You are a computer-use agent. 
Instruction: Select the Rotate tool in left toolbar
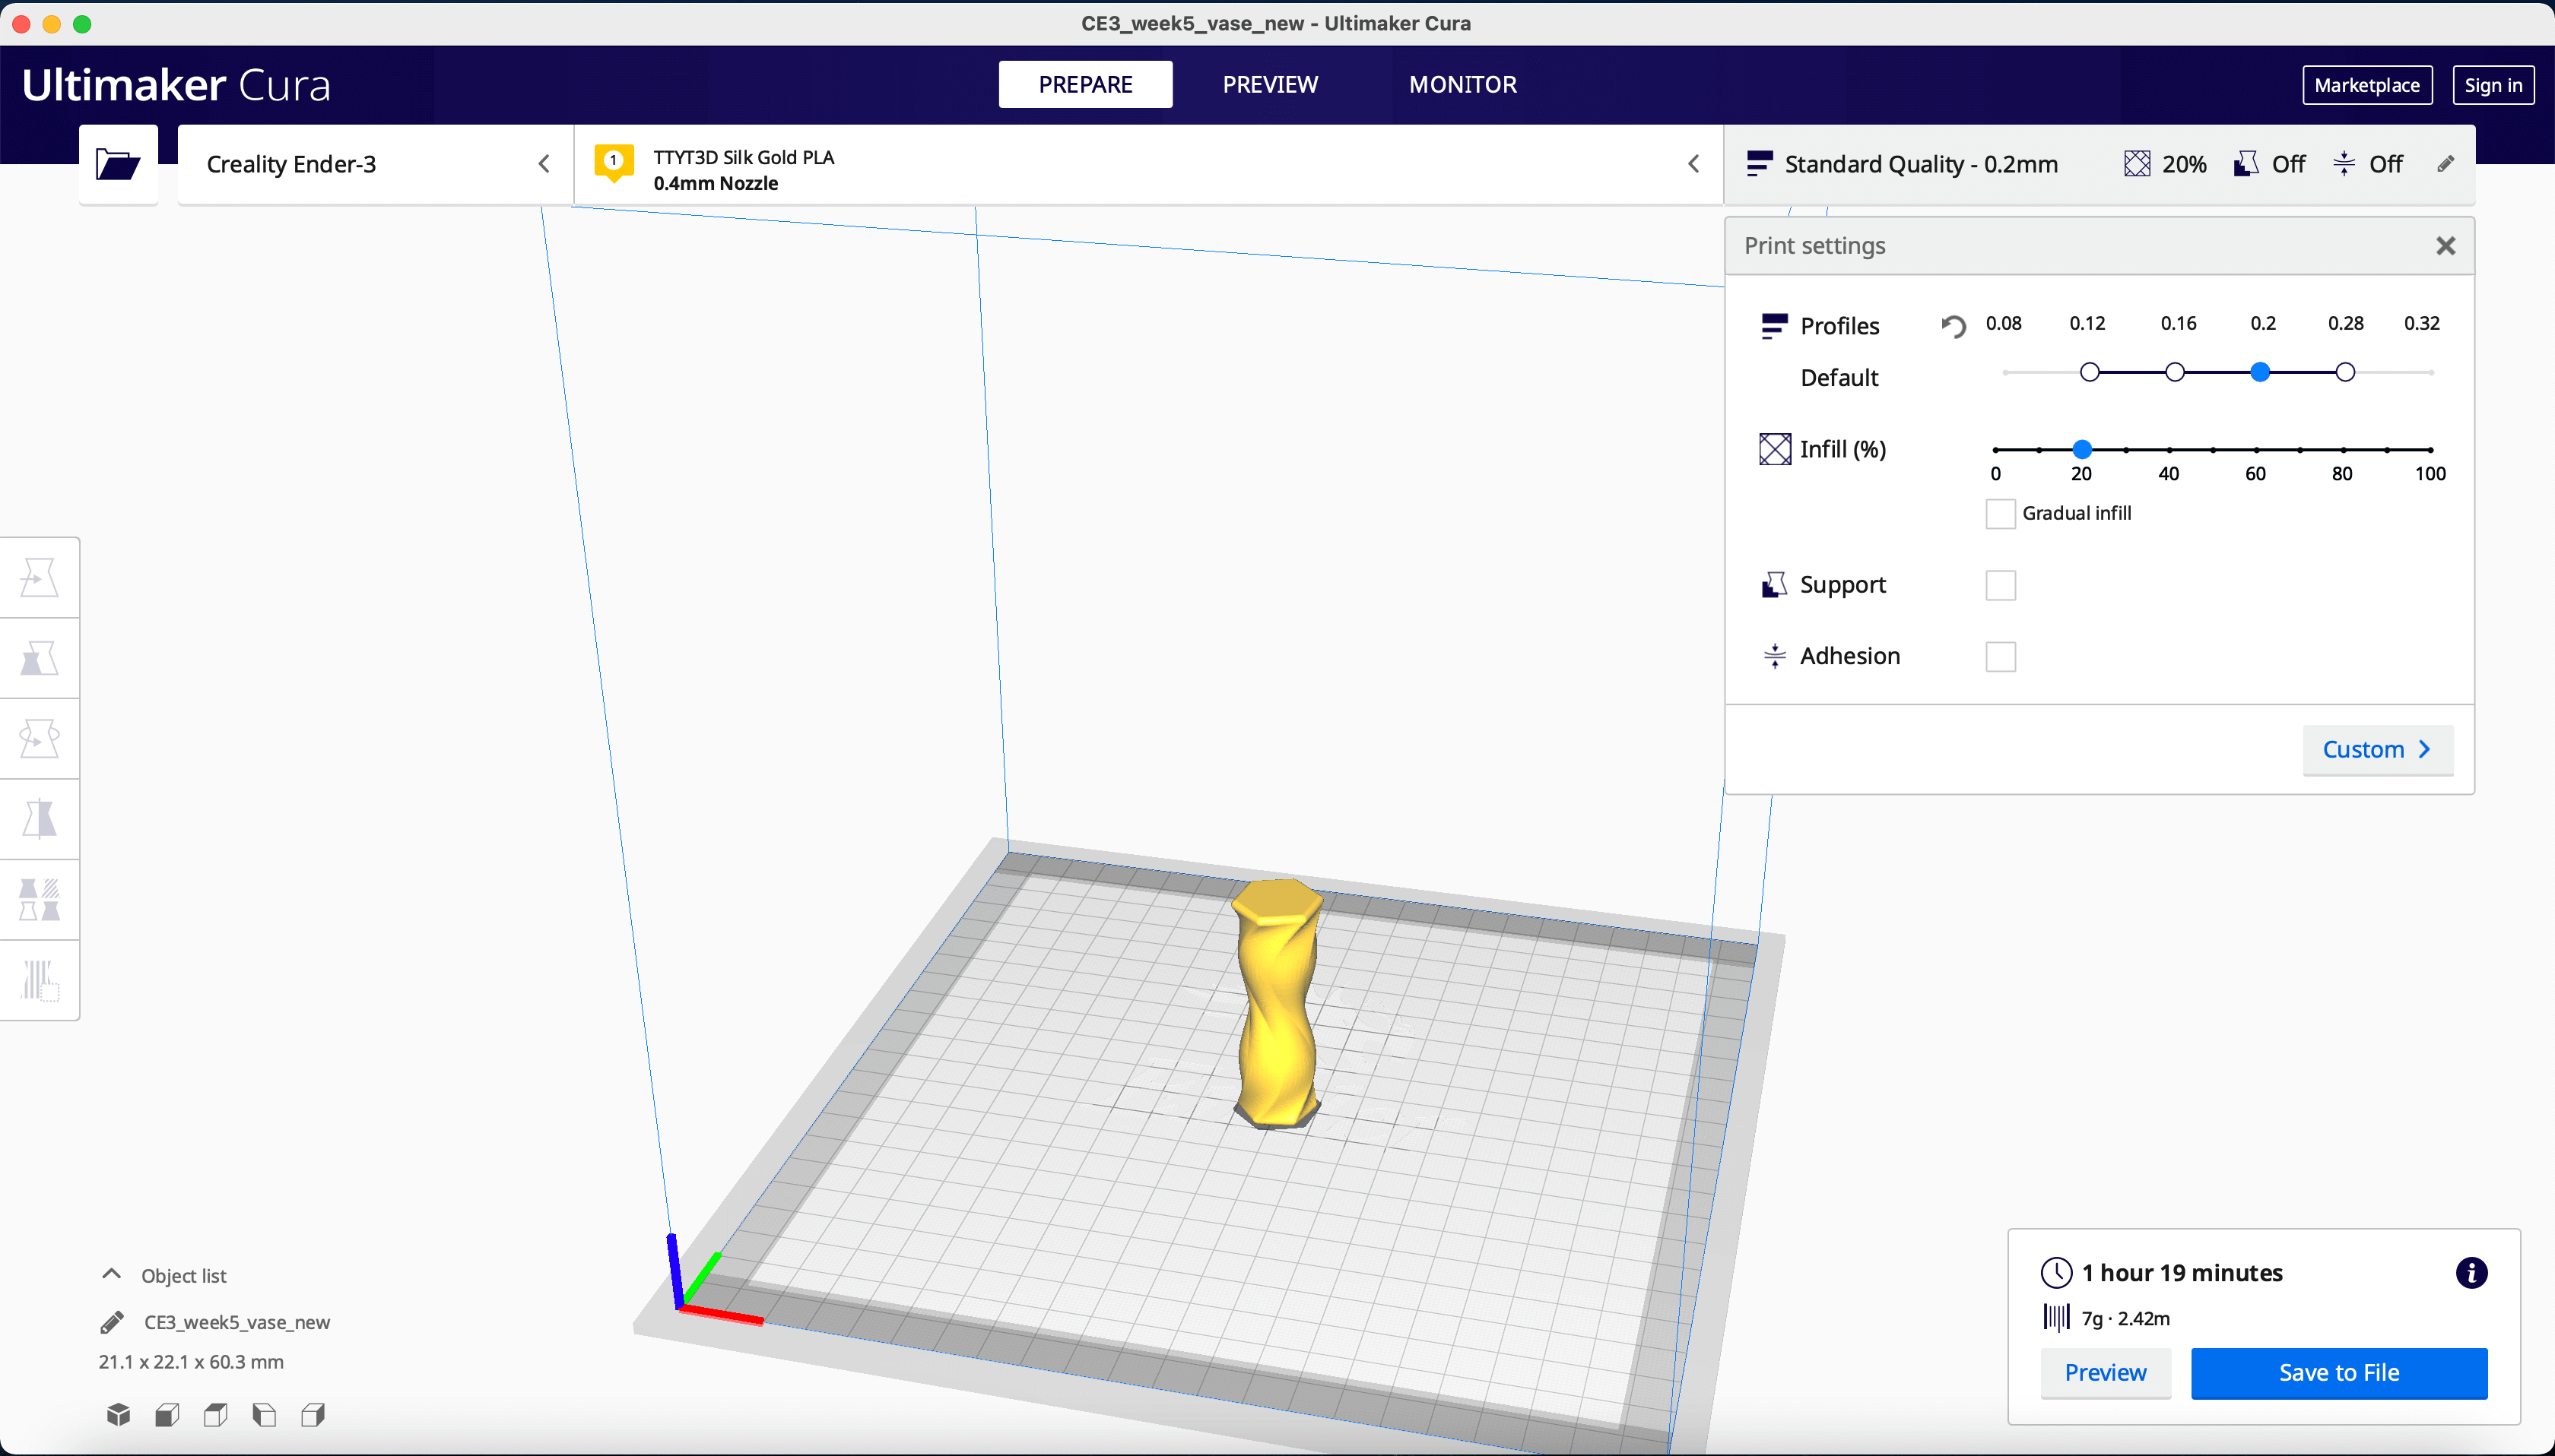39,738
